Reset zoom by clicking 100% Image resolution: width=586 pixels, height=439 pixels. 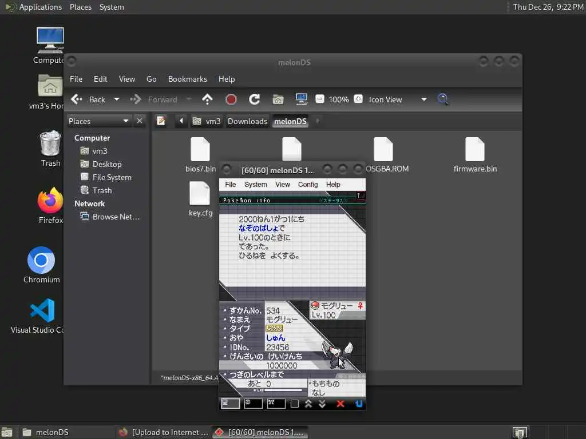339,99
